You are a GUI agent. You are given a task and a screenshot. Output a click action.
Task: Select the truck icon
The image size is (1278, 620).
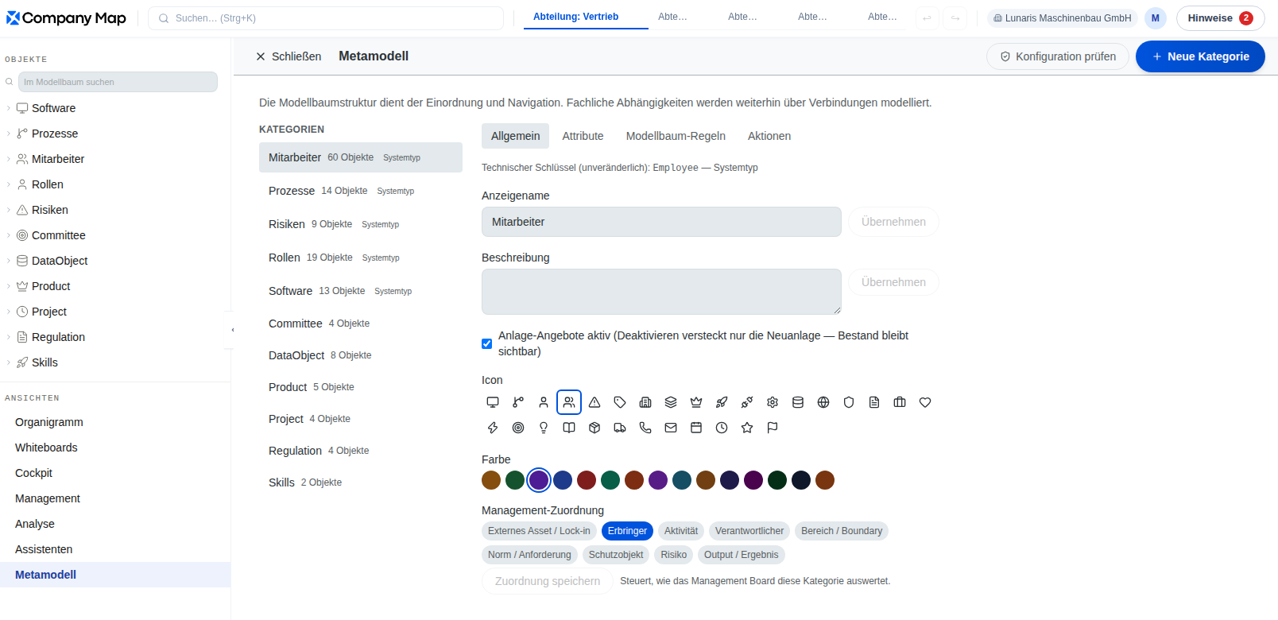click(620, 428)
